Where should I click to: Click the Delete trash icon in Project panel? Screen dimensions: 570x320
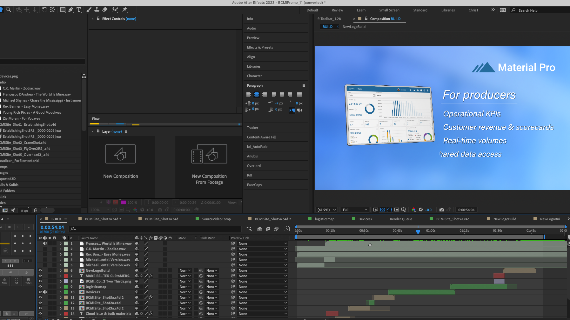click(36, 210)
